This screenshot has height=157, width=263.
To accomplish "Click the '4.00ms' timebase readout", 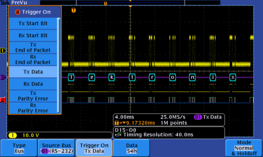I will [124, 117].
